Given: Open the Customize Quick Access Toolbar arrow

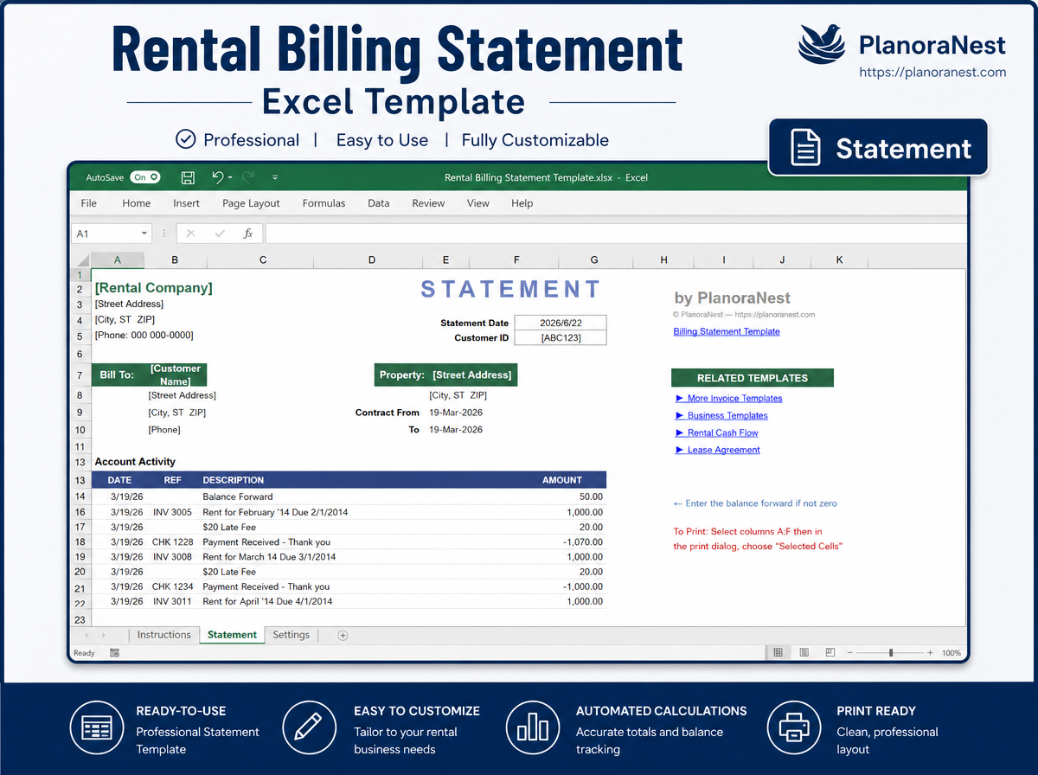Looking at the screenshot, I should click(275, 177).
